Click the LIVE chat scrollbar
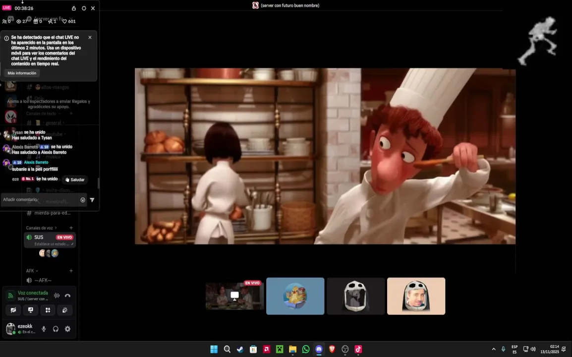 pyautogui.click(x=98, y=183)
